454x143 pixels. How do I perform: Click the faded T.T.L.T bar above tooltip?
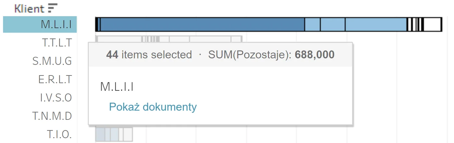pyautogui.click(x=169, y=39)
